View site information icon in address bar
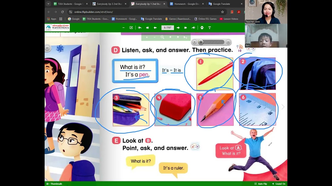332x186 pixels. pyautogui.click(x=70, y=12)
